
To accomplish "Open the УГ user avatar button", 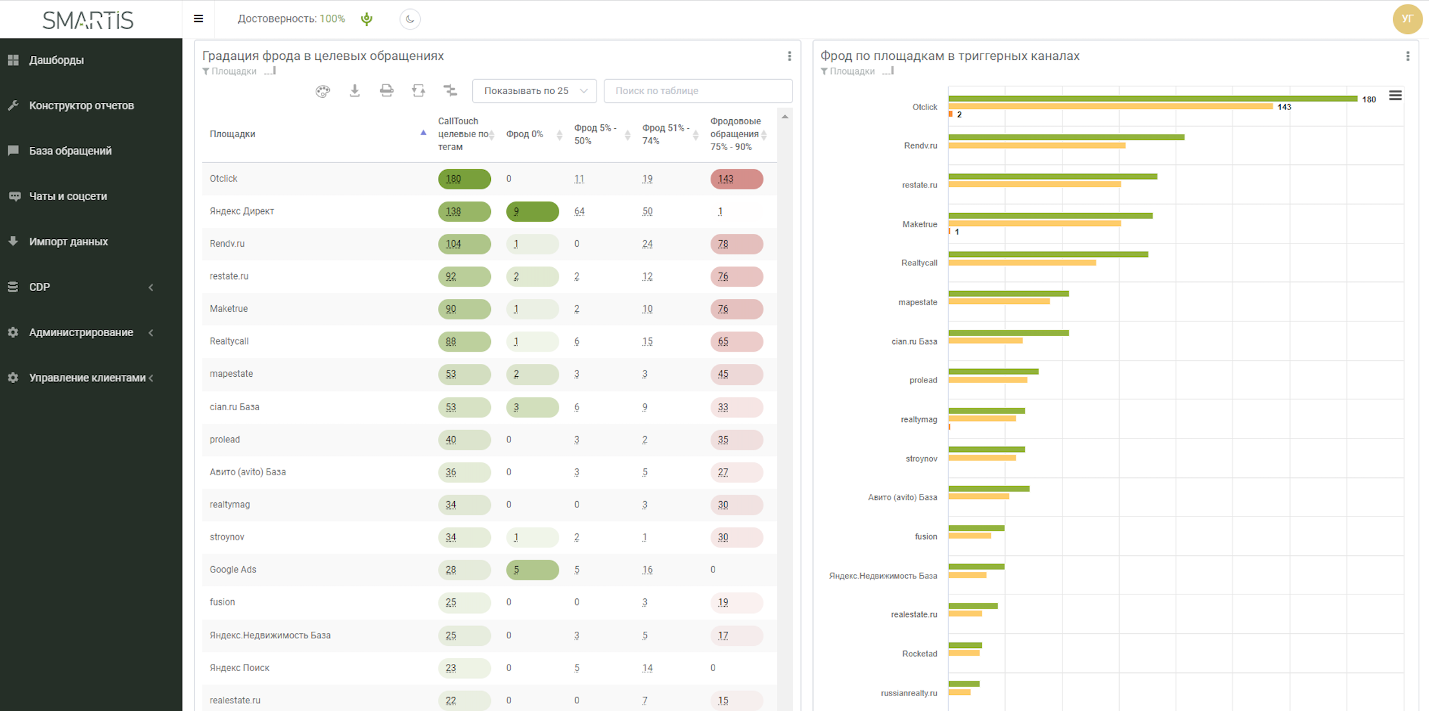I will click(x=1407, y=19).
